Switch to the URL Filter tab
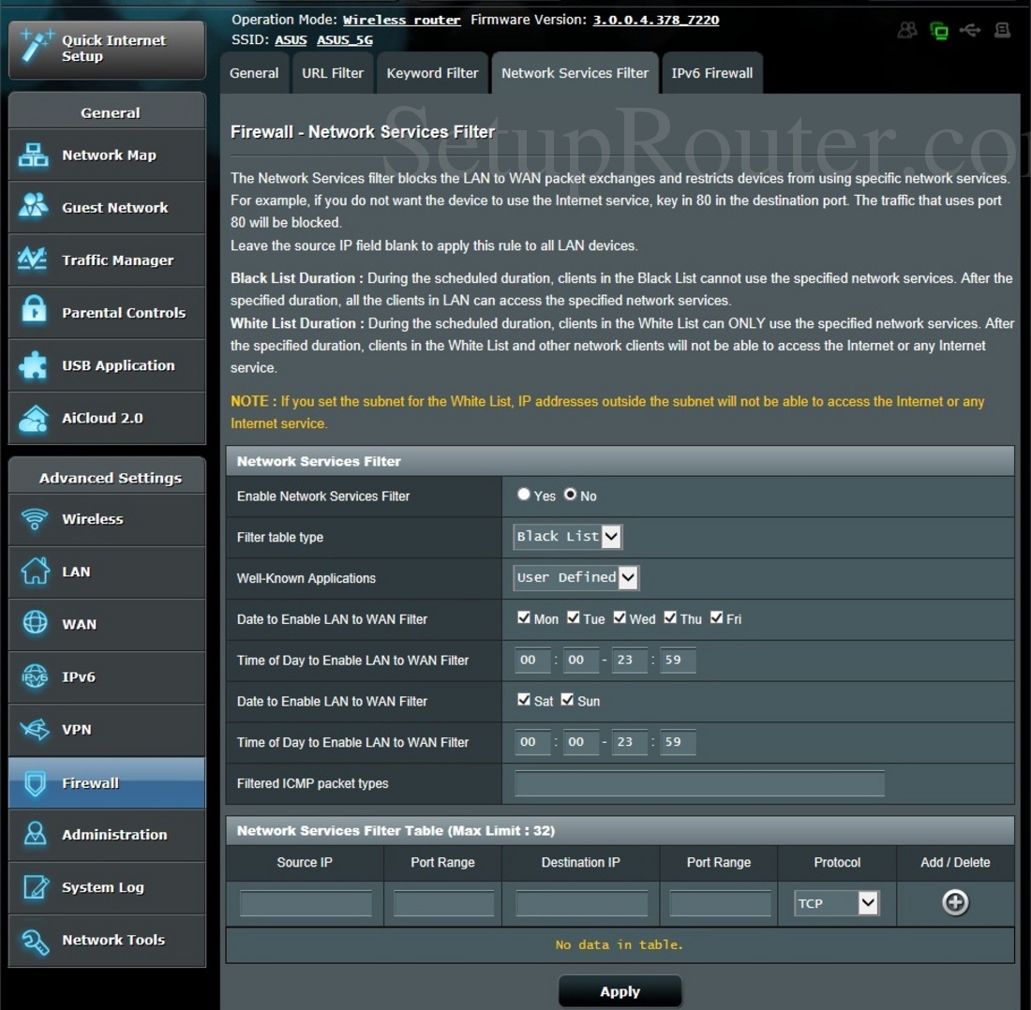1031x1010 pixels. 333,73
